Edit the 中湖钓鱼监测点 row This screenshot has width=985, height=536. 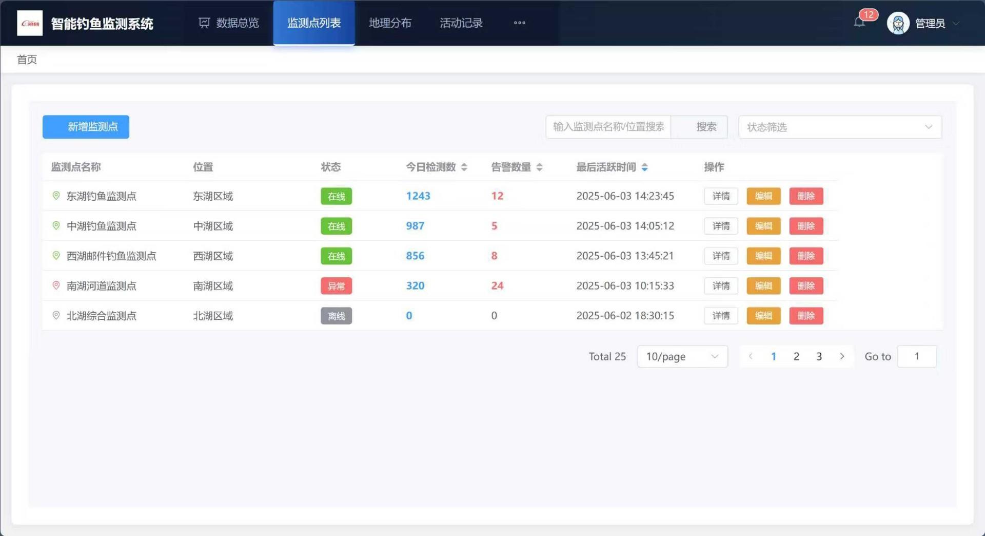tap(763, 226)
